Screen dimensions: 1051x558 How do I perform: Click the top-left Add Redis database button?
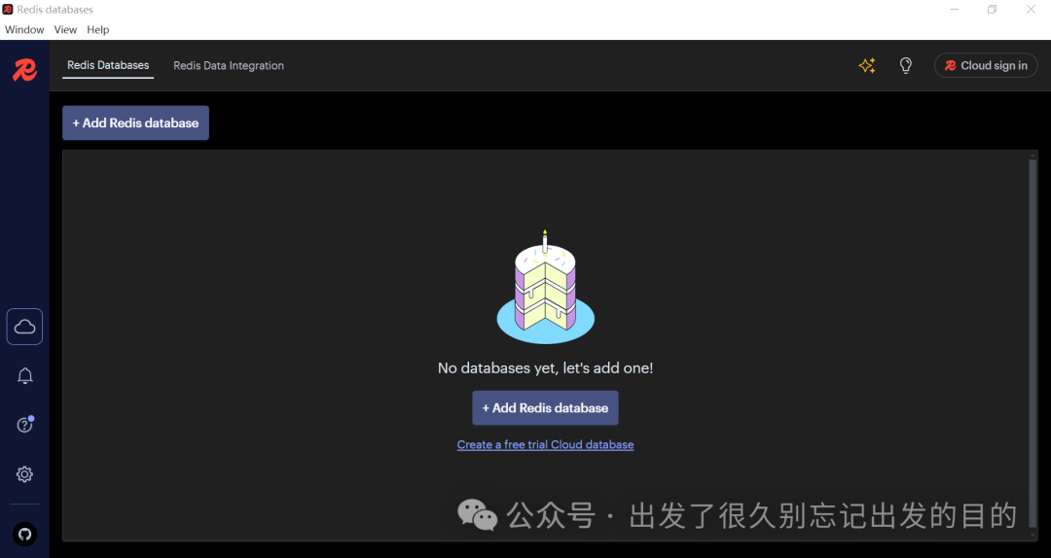pyautogui.click(x=135, y=123)
